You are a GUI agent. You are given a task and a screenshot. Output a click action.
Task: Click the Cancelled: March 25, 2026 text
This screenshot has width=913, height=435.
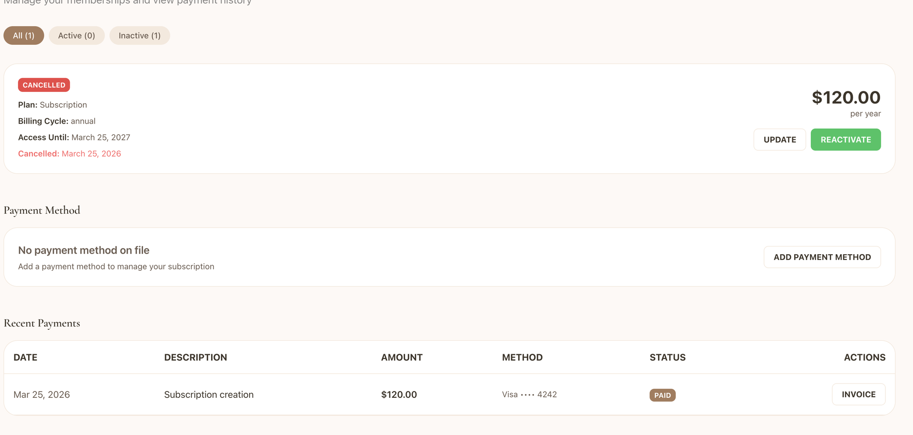69,153
